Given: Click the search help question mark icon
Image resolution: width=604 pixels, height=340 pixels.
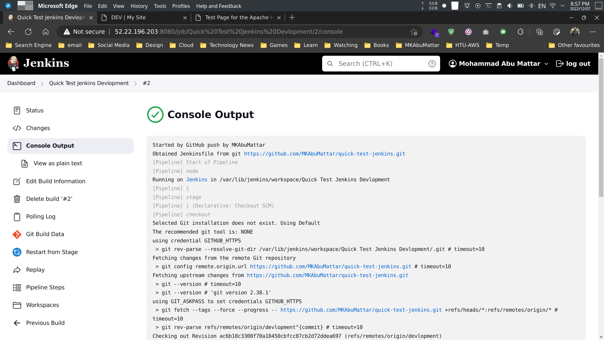Looking at the screenshot, I should (x=432, y=63).
